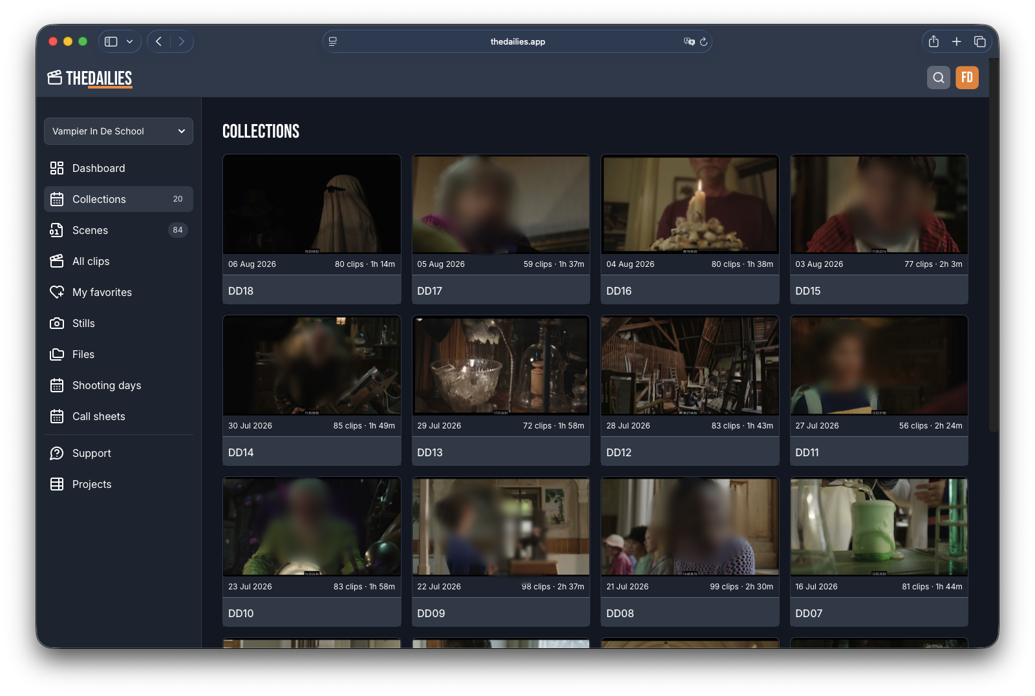Open the DD07 green cup thumbnail

click(879, 527)
